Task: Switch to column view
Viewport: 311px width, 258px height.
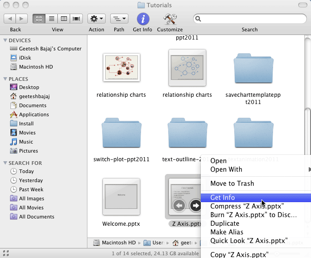Action: click(x=64, y=19)
